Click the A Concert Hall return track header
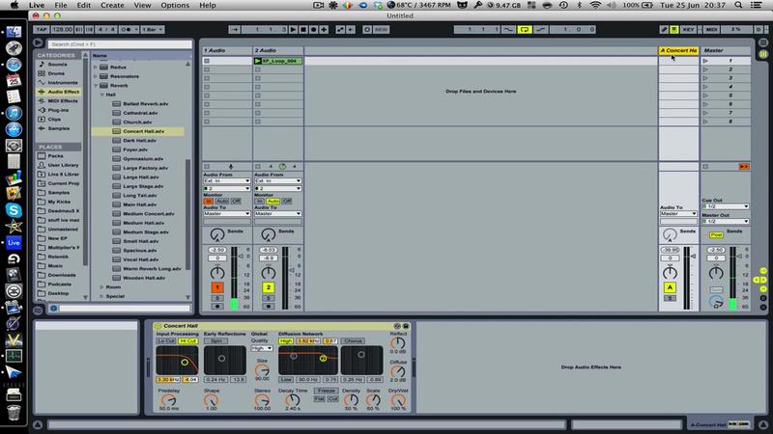The width and height of the screenshot is (773, 434). [678, 51]
